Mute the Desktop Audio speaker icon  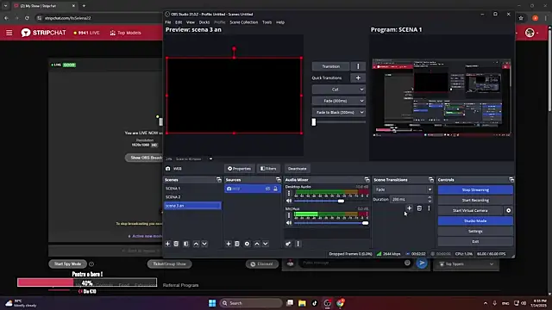(x=289, y=201)
